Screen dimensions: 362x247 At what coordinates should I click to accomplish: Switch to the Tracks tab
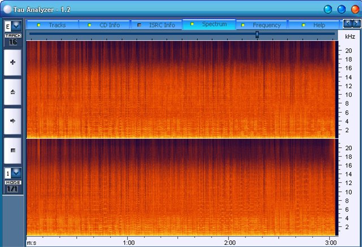click(x=52, y=25)
